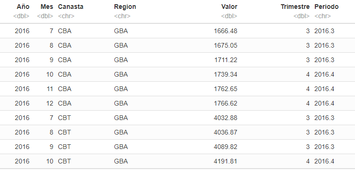The width and height of the screenshot is (355, 170).
Task: Click the Año column header
Action: [x=23, y=7]
